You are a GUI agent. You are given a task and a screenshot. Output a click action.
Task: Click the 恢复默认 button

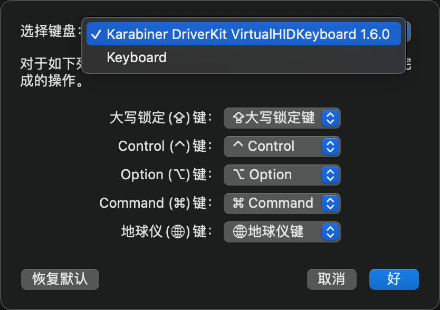point(60,279)
